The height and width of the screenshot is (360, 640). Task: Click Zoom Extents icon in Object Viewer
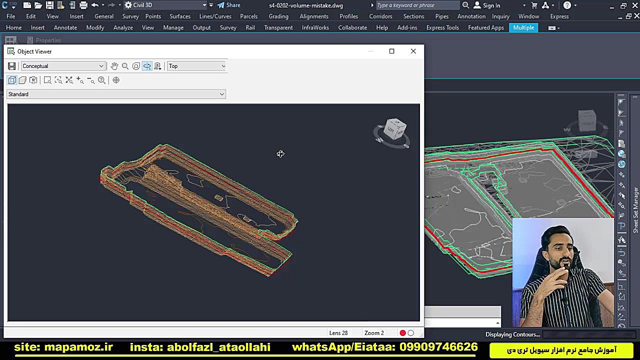pyautogui.click(x=69, y=80)
